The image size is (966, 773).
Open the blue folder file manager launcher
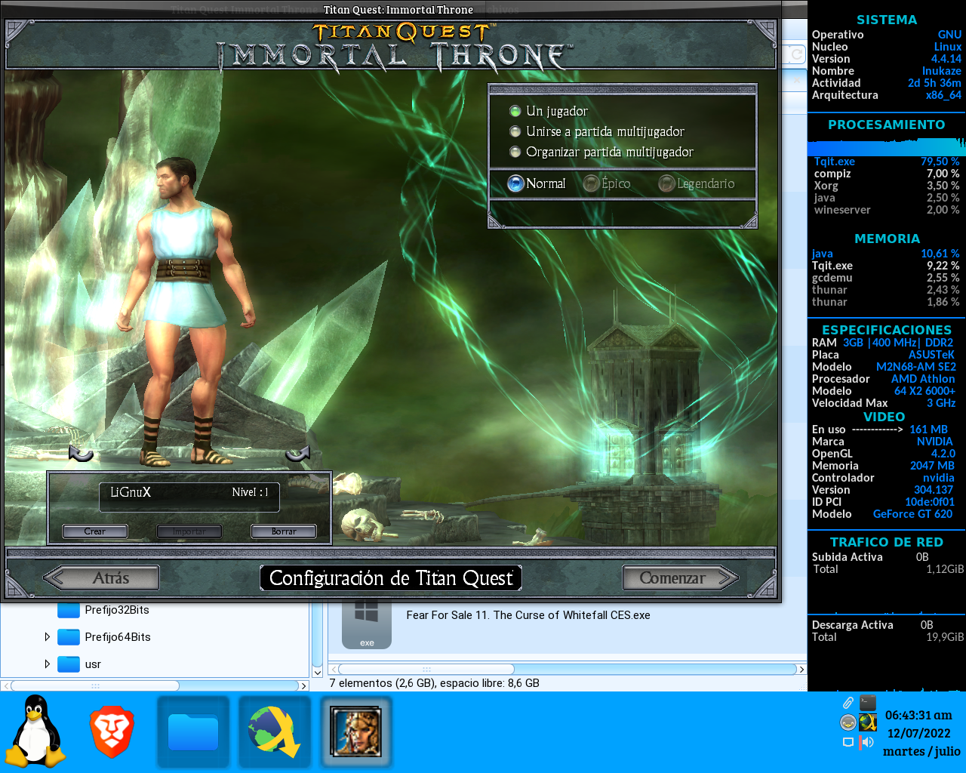tap(193, 732)
